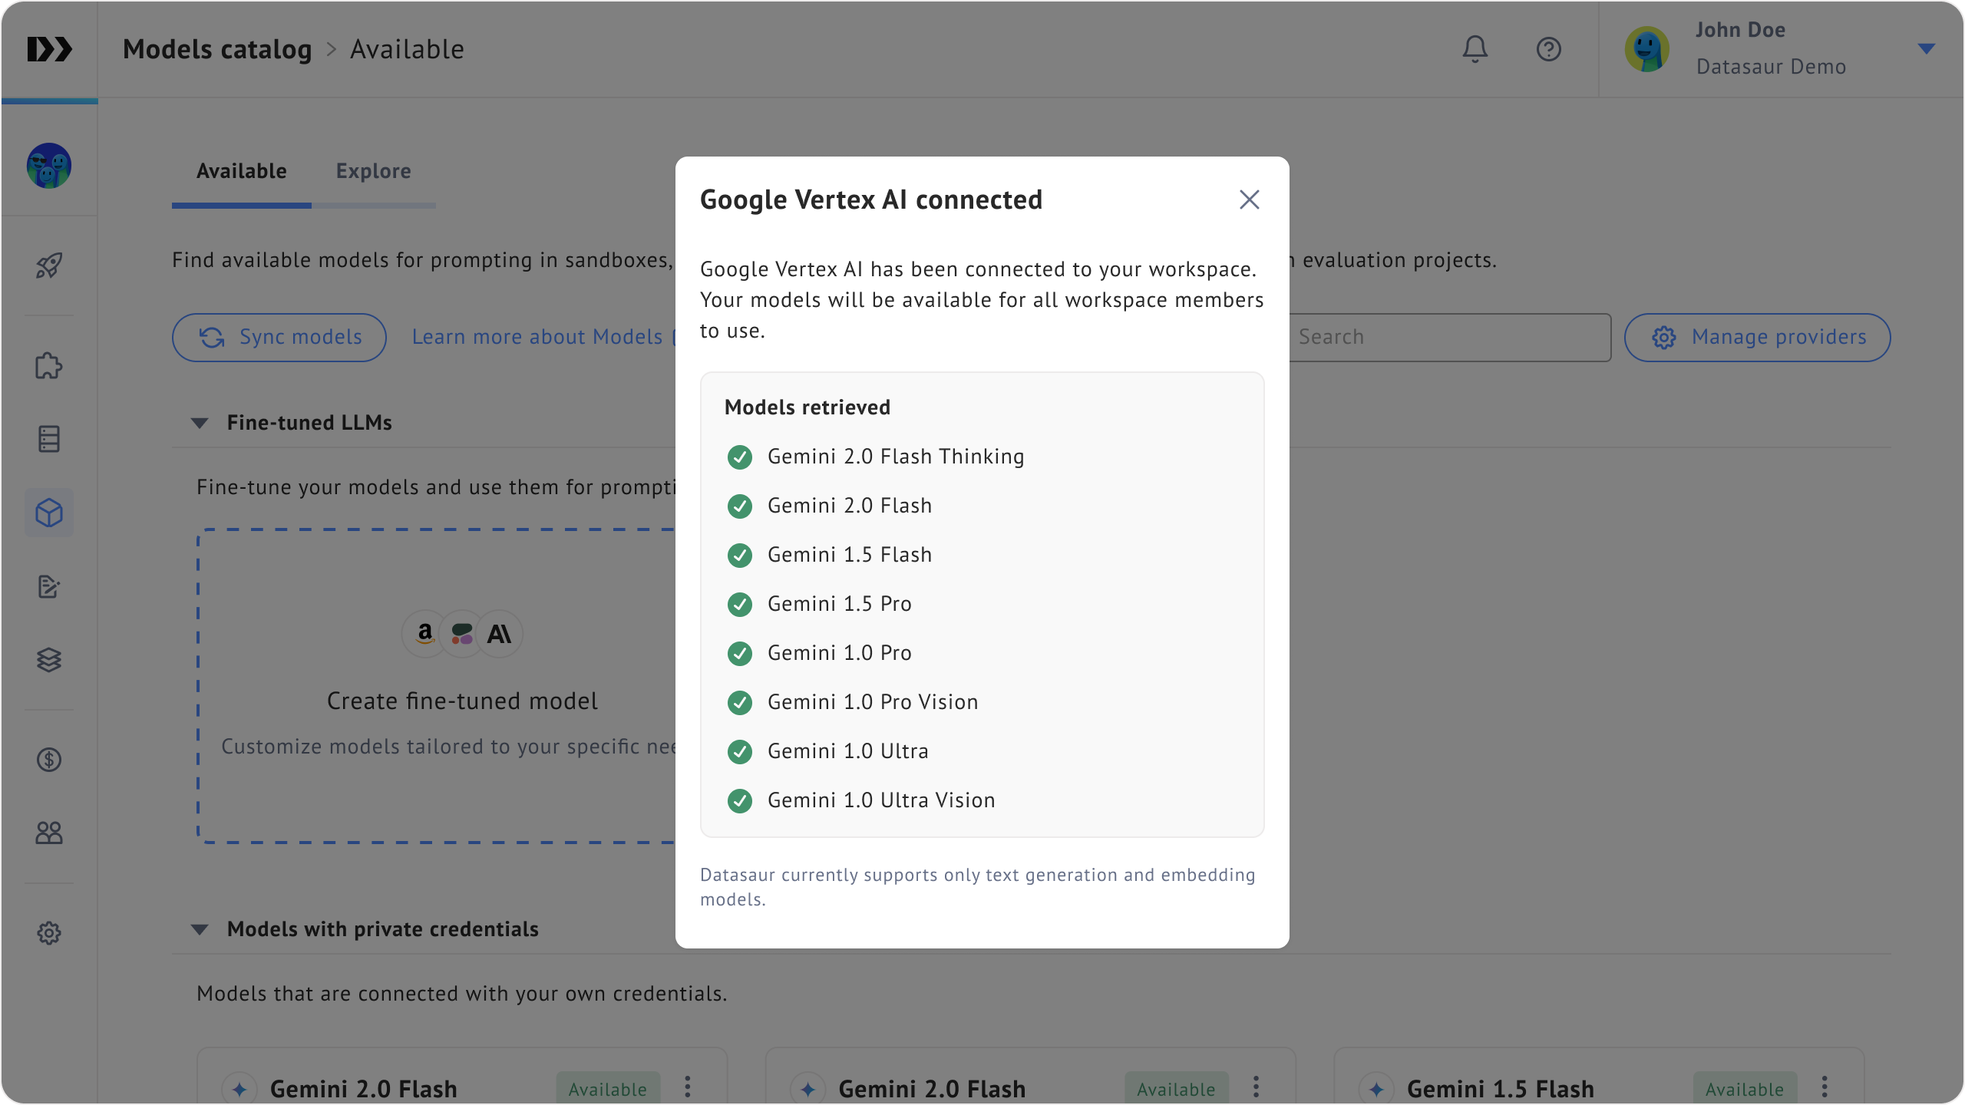This screenshot has width=1965, height=1105.
Task: Open the John Doe account dropdown
Action: click(1926, 49)
